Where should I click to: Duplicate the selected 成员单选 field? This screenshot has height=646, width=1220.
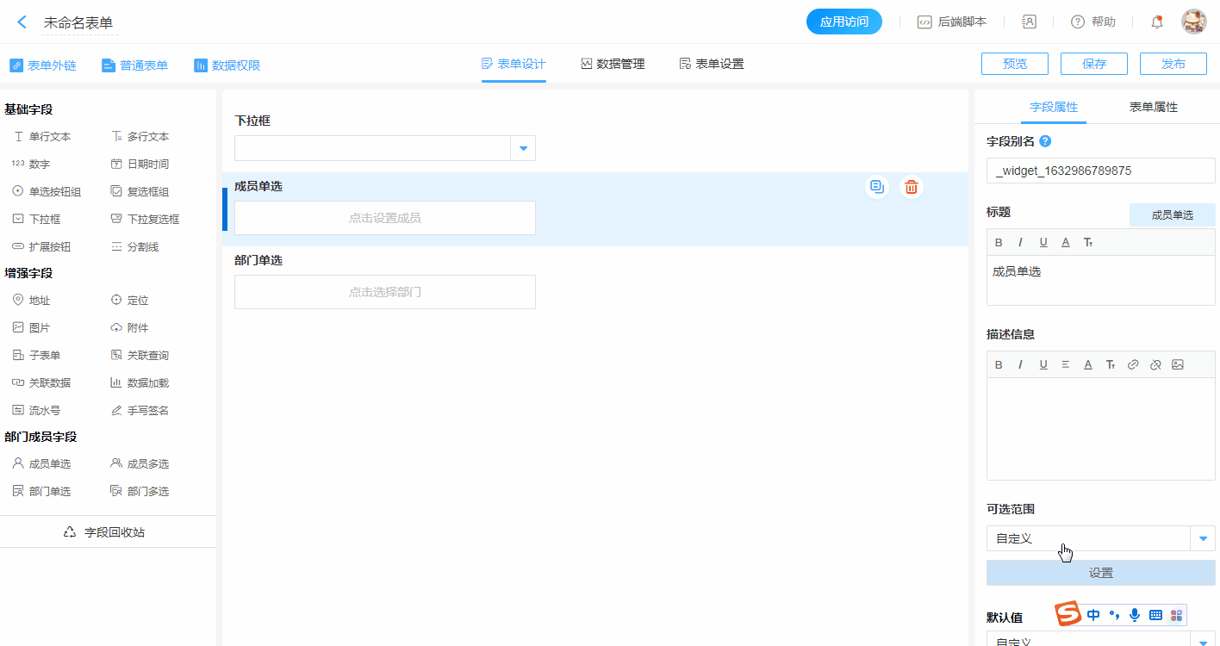click(x=877, y=186)
